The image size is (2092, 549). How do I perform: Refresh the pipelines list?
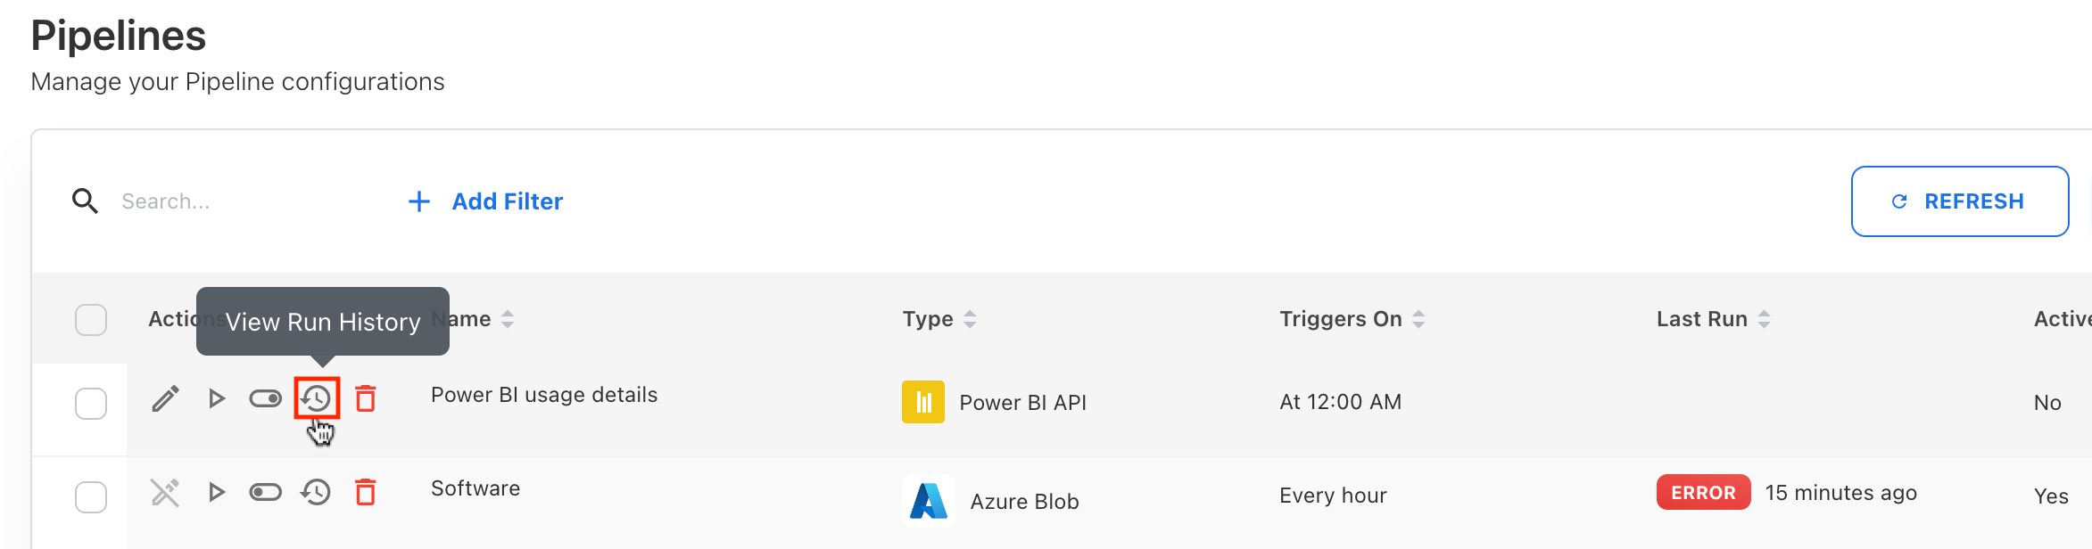[x=1959, y=201]
